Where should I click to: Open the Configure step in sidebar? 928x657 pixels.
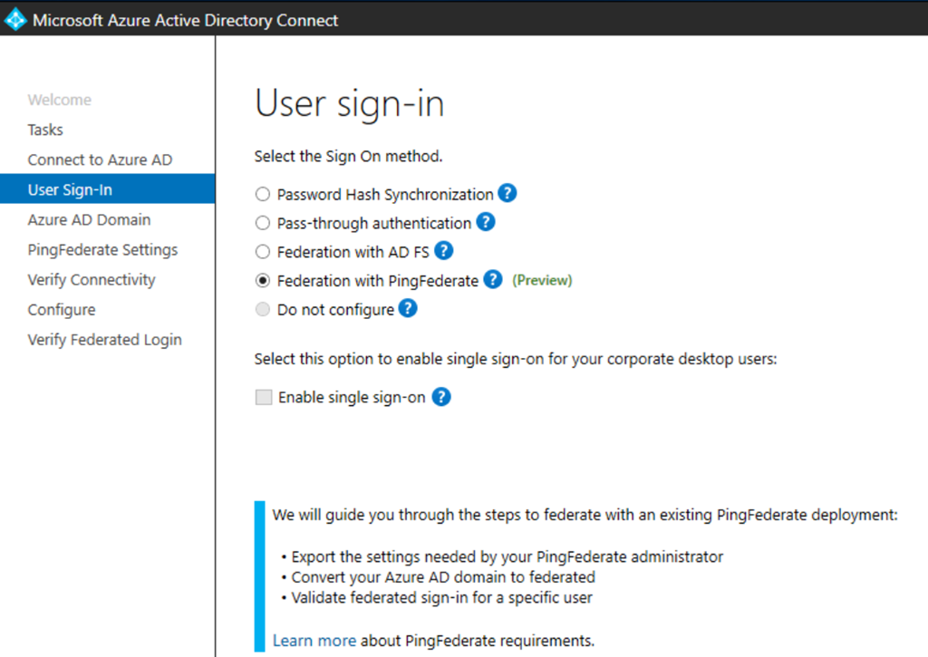pos(61,309)
